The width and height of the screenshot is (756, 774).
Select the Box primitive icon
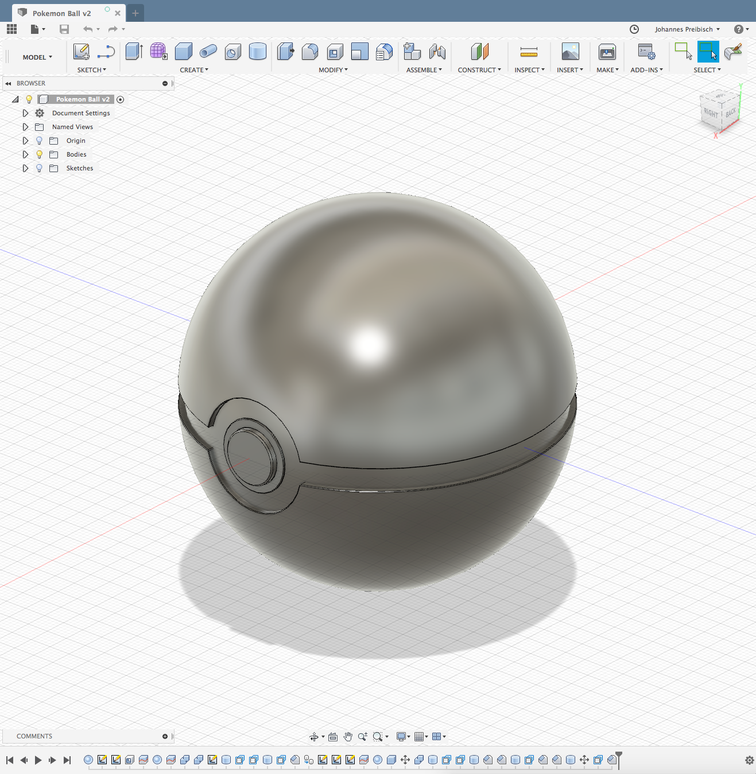(183, 52)
